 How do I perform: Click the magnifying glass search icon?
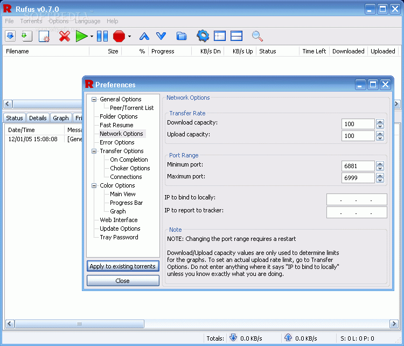point(257,36)
